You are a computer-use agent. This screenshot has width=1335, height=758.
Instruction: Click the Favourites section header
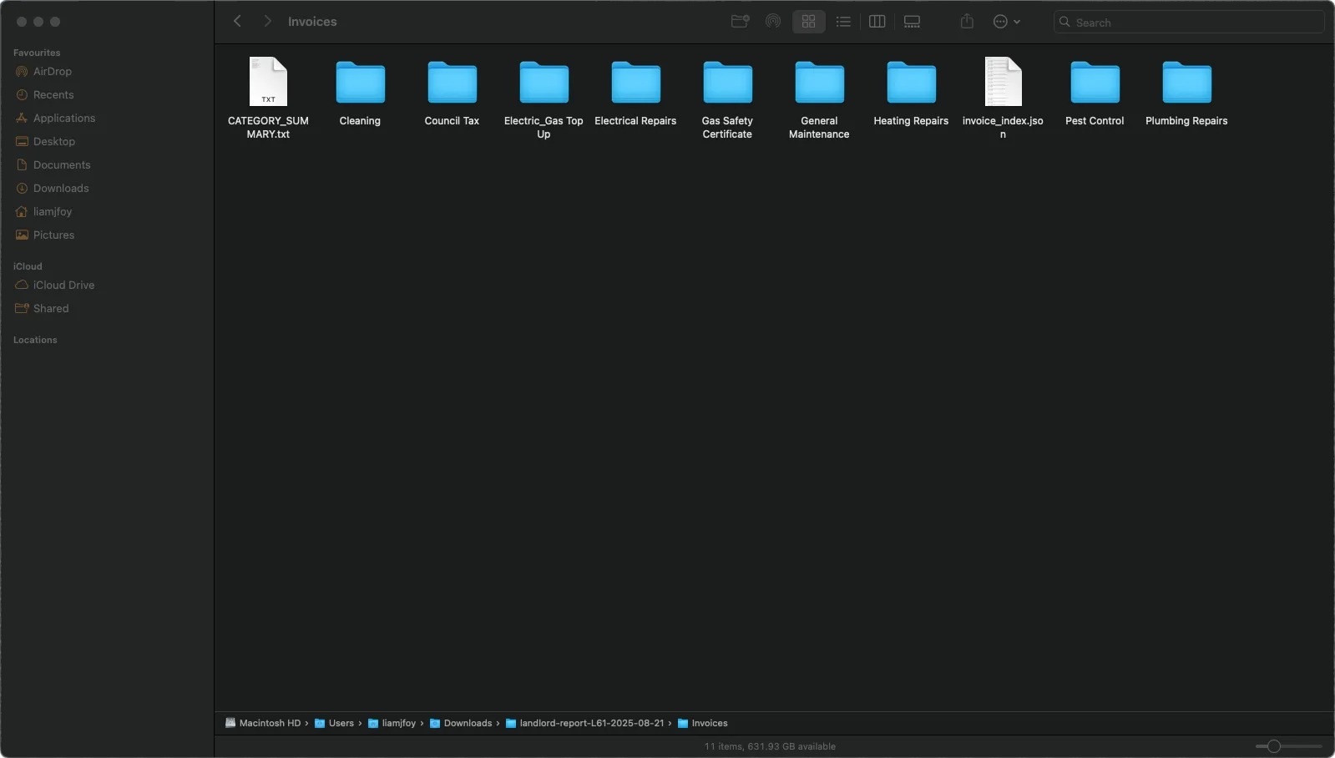[37, 53]
